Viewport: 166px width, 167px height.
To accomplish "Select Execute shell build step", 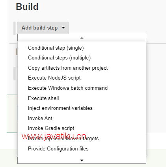I will (43, 98).
